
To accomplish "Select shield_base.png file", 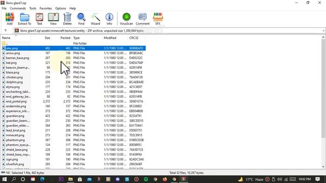I will point(73,149).
